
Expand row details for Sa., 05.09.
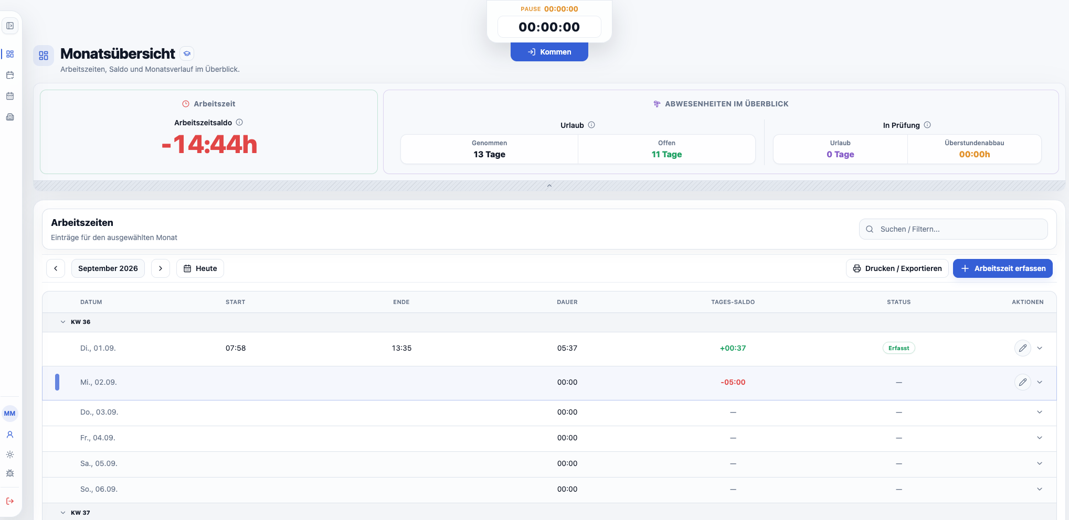pos(1040,463)
